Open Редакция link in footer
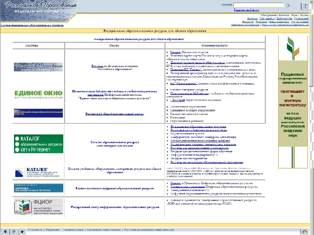The image size is (314, 235). coord(53,230)
